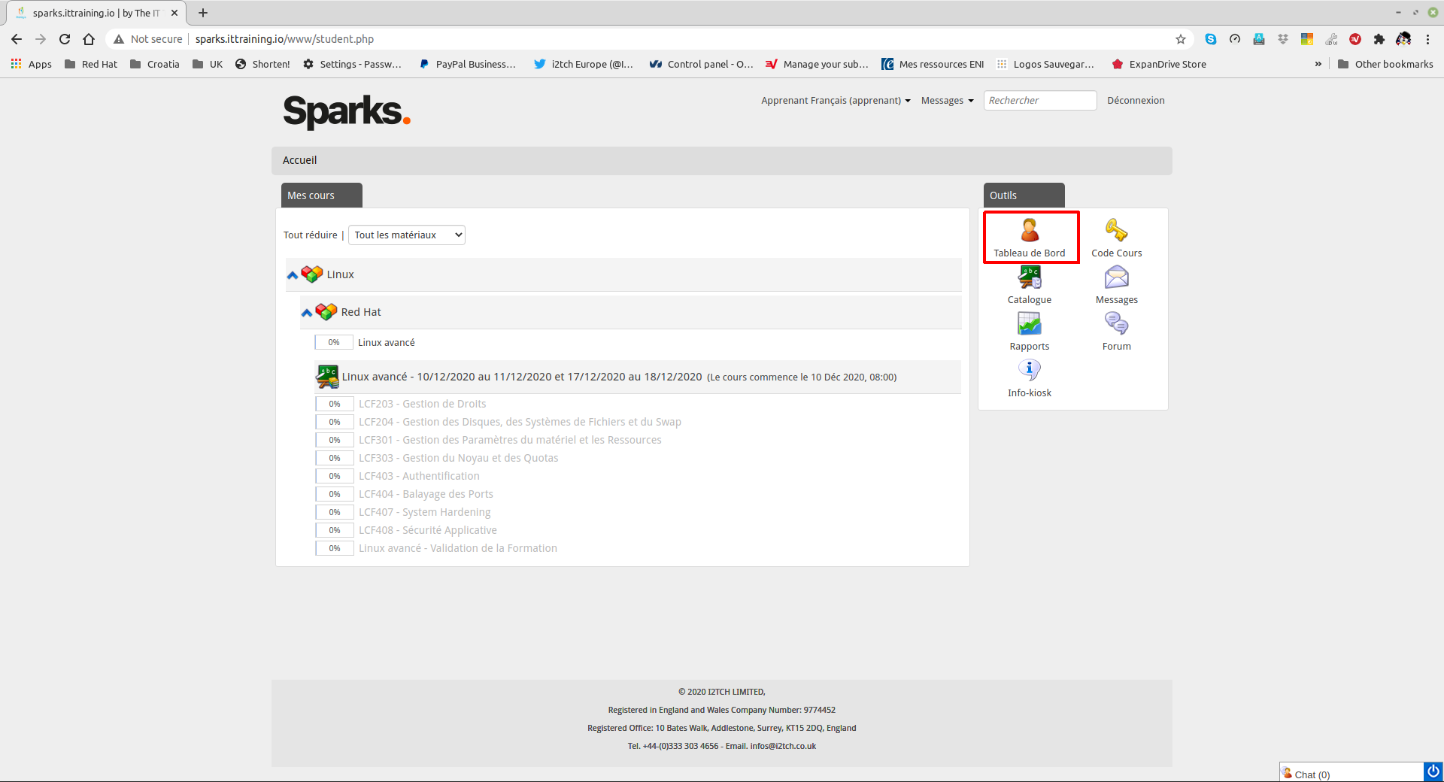The height and width of the screenshot is (782, 1444).
Task: Click the Linux avancé session blackboard icon
Action: [x=328, y=377]
